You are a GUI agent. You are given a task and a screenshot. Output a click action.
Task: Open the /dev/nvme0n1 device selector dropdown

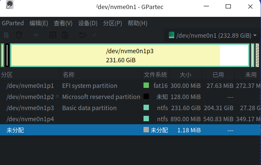(213, 35)
